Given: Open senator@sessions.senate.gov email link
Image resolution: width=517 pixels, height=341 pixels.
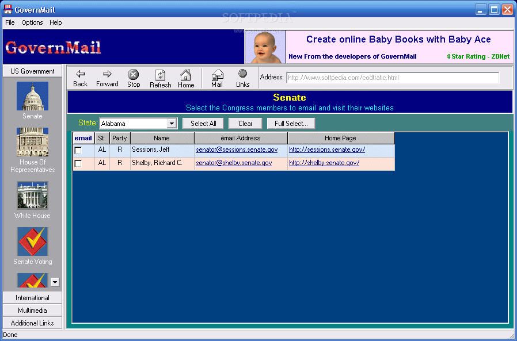Looking at the screenshot, I should pos(237,150).
